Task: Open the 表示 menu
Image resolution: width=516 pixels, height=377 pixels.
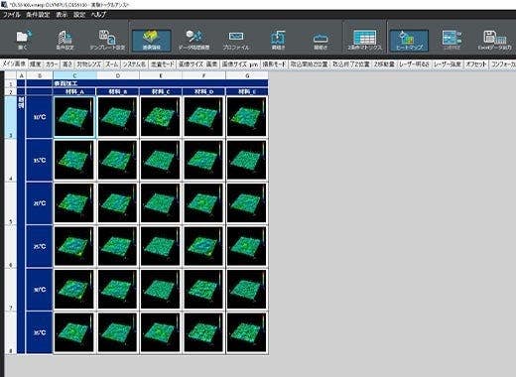Action: (x=62, y=15)
